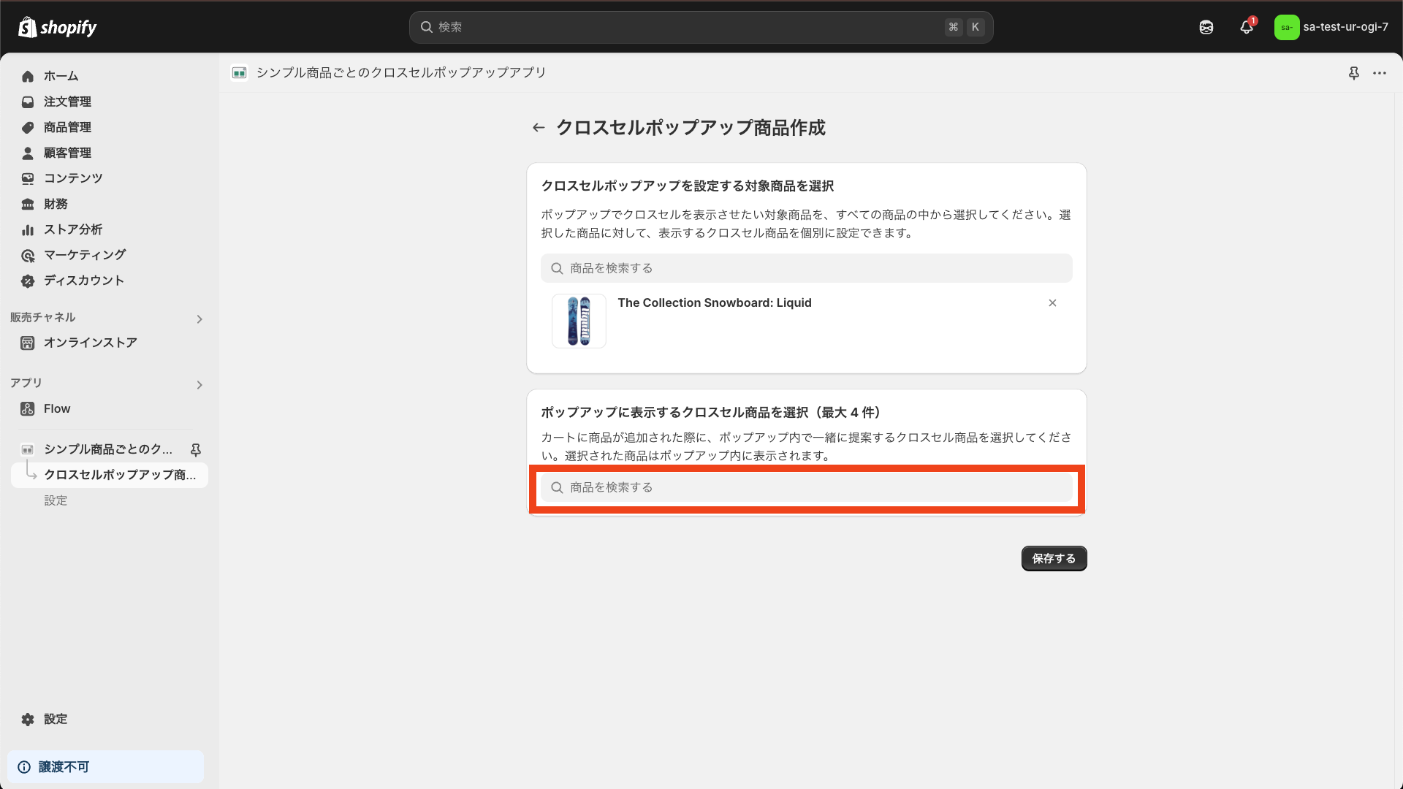Viewport: 1403px width, 789px height.
Task: Expand the 販売チャネル section
Action: point(199,319)
